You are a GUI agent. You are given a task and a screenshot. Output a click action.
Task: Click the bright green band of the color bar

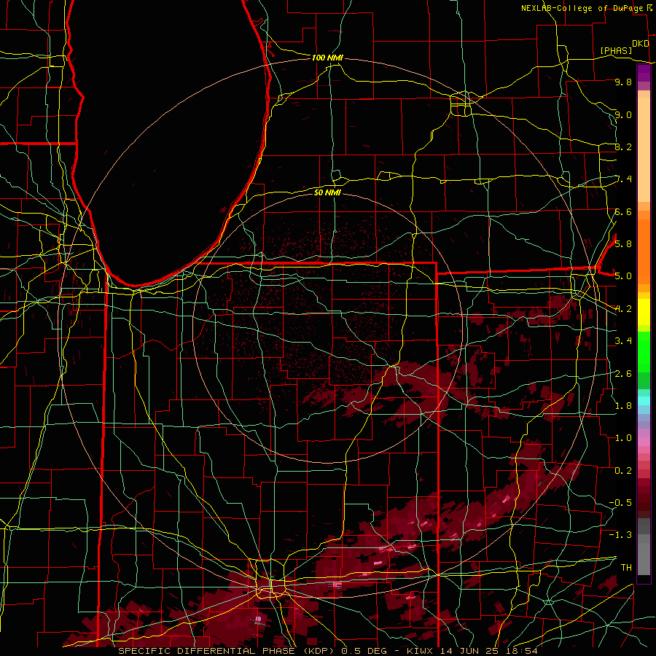click(x=644, y=351)
